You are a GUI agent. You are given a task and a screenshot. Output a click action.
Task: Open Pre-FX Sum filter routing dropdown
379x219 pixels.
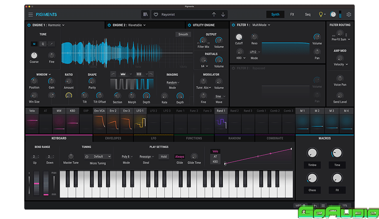tap(341, 39)
